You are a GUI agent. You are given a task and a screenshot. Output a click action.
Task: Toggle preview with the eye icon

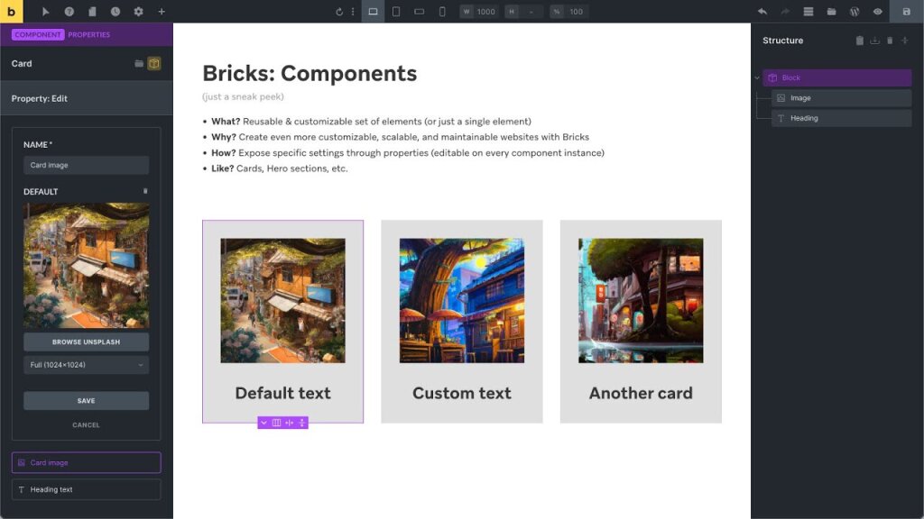[877, 12]
